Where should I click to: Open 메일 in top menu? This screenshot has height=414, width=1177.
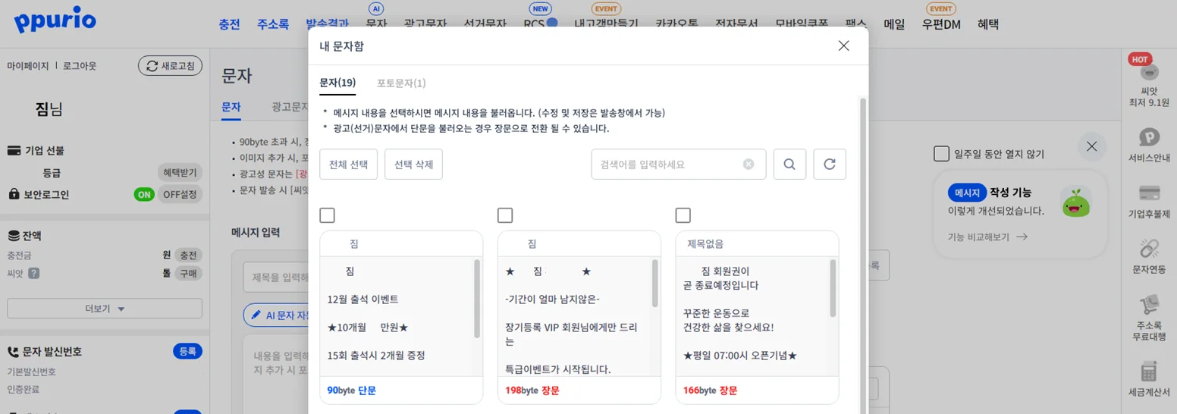pos(894,24)
